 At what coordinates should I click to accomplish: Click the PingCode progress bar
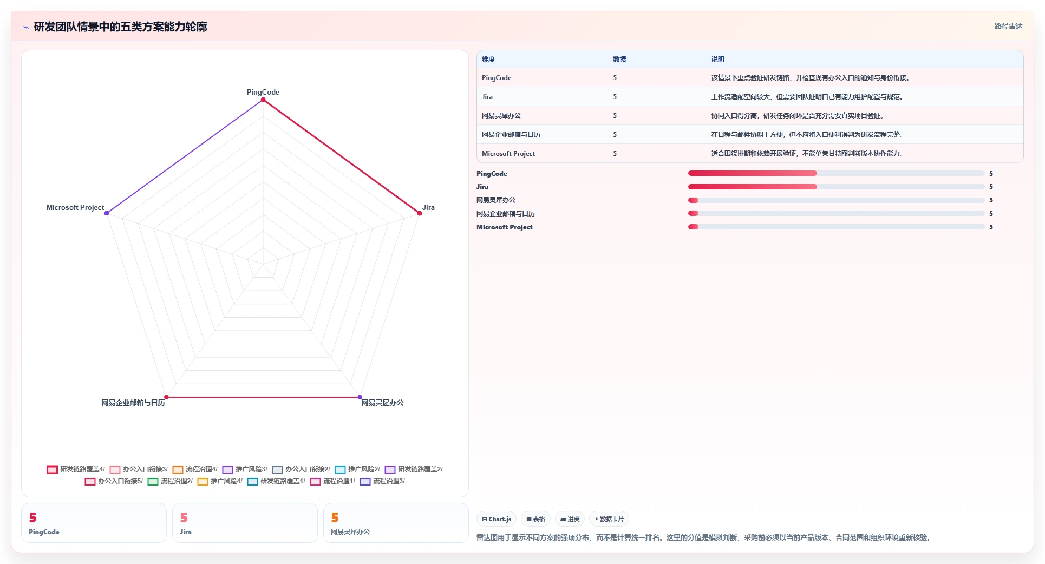tap(836, 173)
